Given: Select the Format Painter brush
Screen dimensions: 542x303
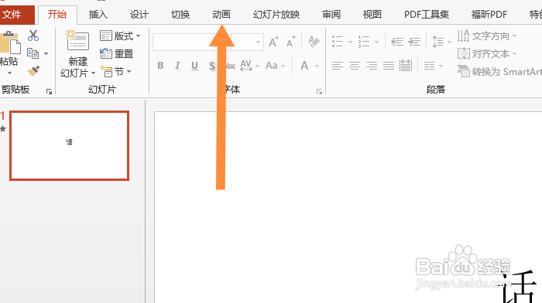Looking at the screenshot, I should point(33,71).
